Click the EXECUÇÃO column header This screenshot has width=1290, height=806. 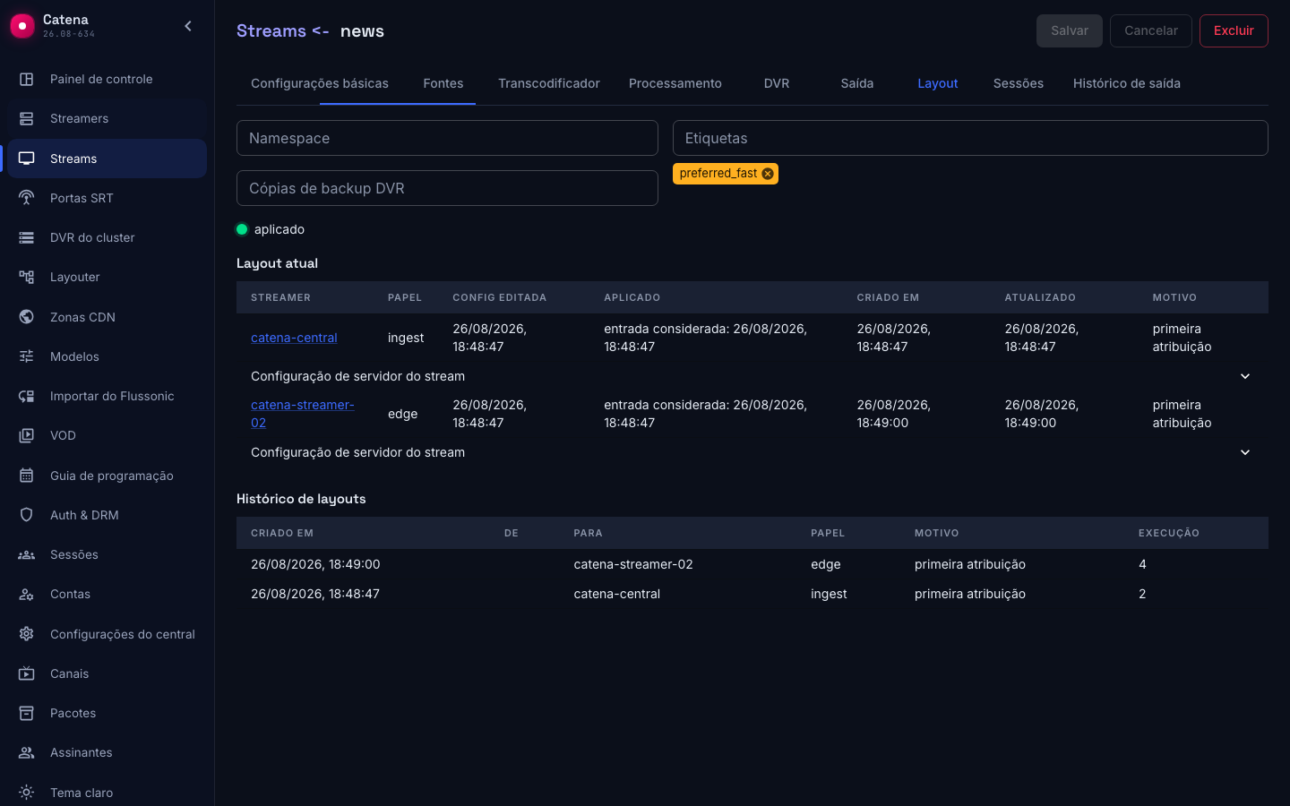1169,533
